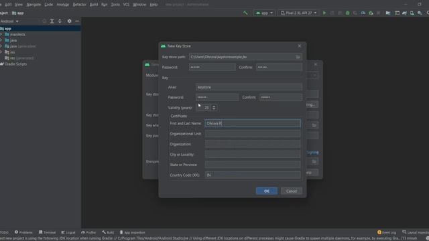Click the Profile app gauge icon
The height and width of the screenshot is (241, 429).
(363, 13)
